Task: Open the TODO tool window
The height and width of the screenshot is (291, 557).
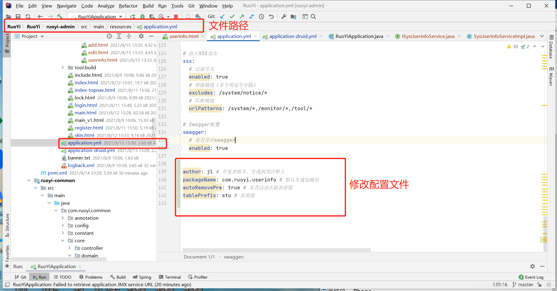Action: click(62, 277)
